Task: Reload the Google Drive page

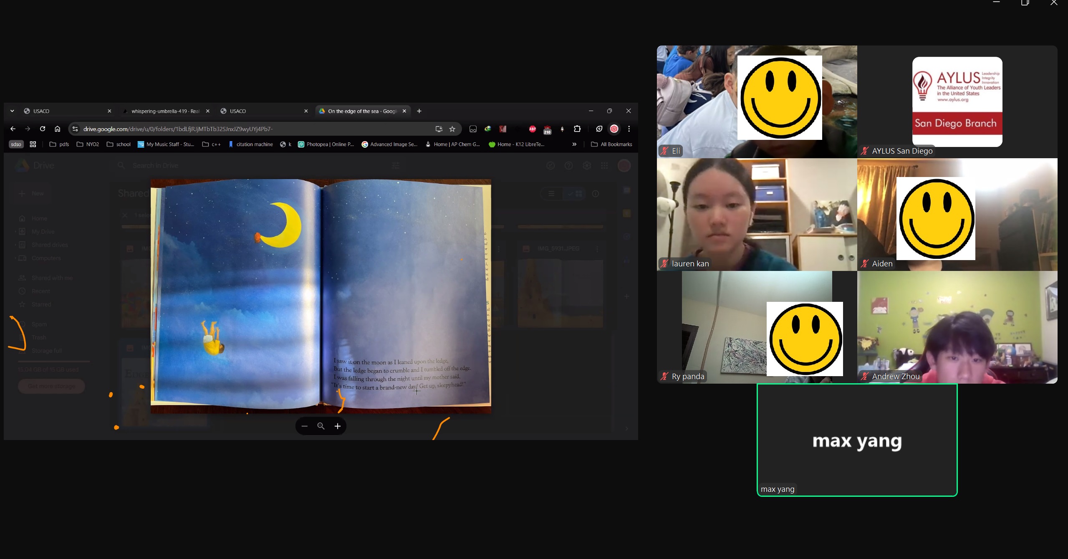Action: (x=43, y=129)
